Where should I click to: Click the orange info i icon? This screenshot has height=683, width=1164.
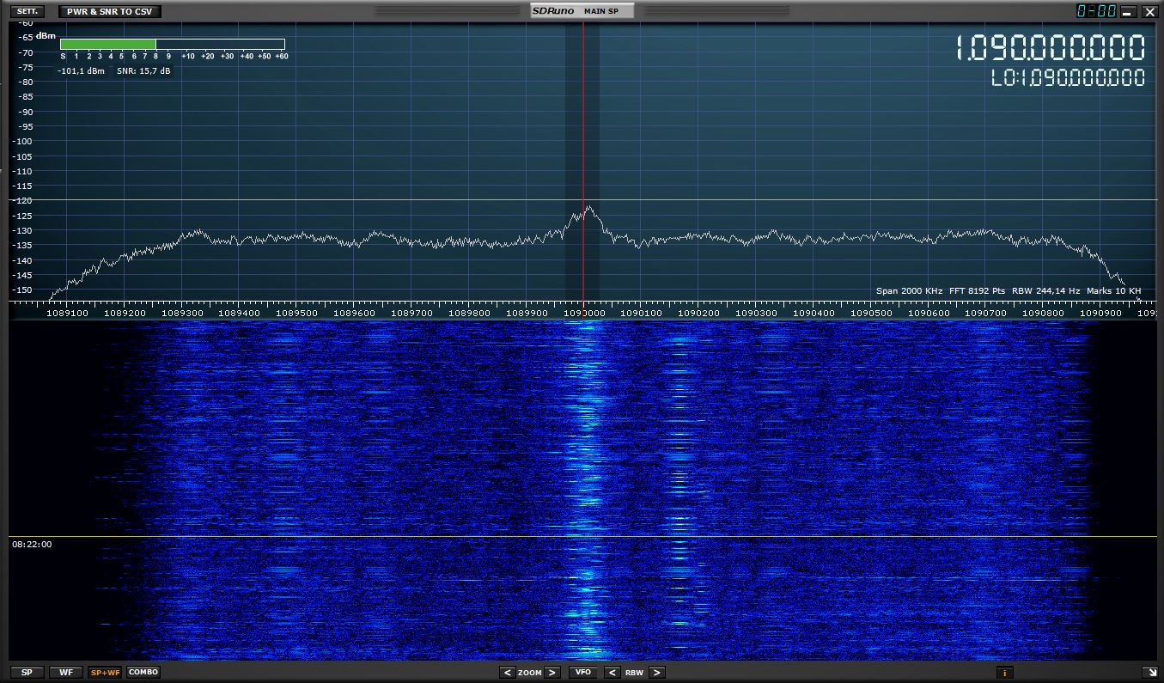1005,673
